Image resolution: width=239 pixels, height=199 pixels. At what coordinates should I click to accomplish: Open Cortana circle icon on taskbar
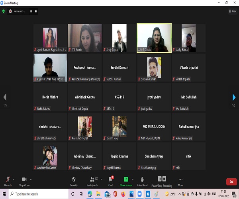click(73, 194)
